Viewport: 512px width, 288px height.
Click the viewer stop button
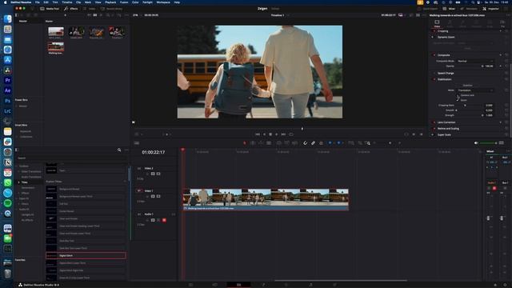(x=270, y=134)
